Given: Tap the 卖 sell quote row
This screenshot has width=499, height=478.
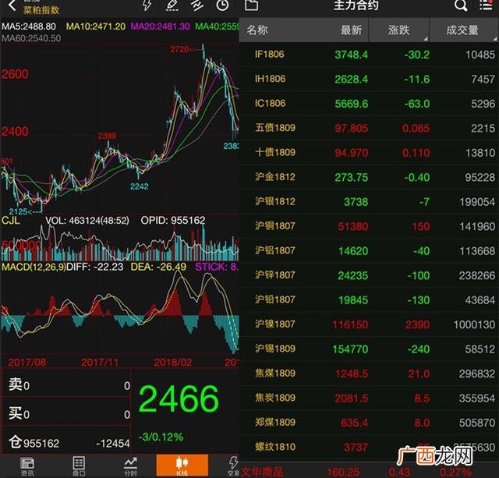Looking at the screenshot, I should click(66, 384).
